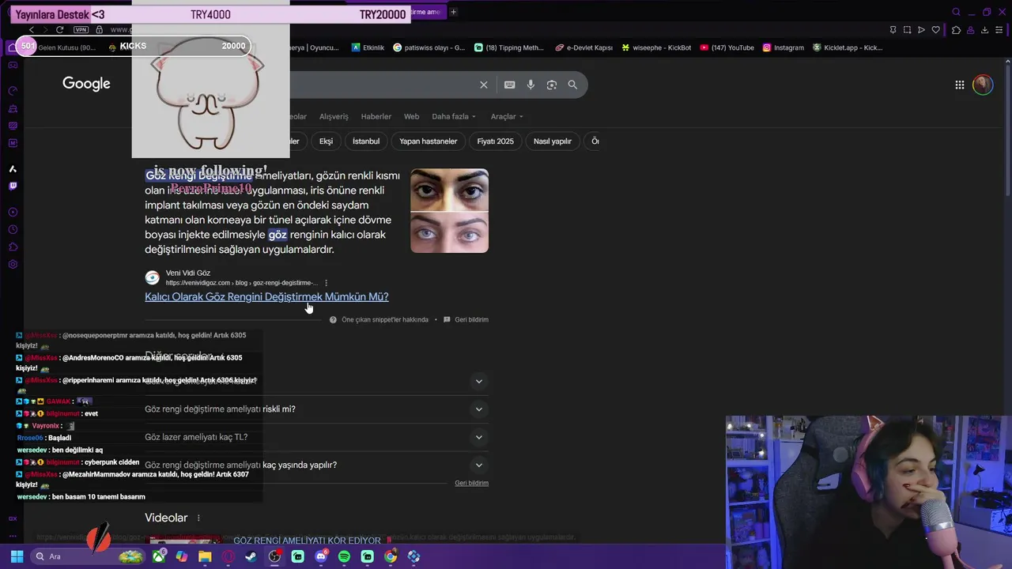Open the Etkinlik bookmark
Viewport: 1012px width, 569px height.
368,47
